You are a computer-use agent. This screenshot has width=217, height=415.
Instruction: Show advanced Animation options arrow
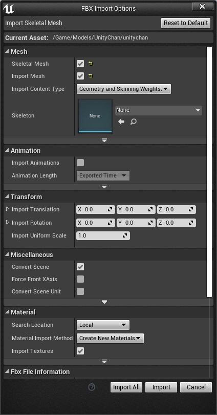click(104, 187)
